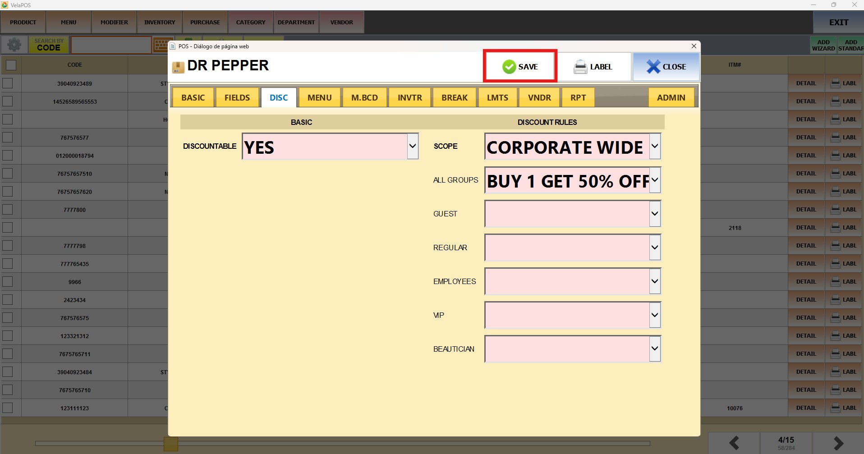Click the green checkmark SAVE icon

(509, 67)
